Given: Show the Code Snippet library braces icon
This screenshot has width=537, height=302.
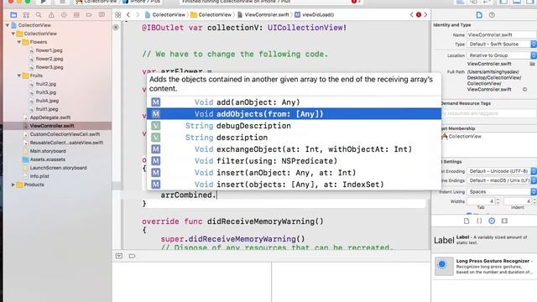Looking at the screenshot, I should click(x=479, y=221).
